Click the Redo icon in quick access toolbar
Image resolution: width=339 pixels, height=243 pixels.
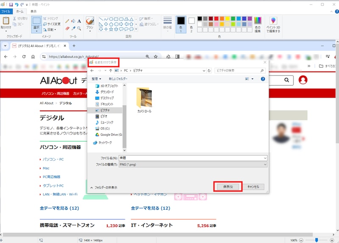pyautogui.click(x=22, y=5)
